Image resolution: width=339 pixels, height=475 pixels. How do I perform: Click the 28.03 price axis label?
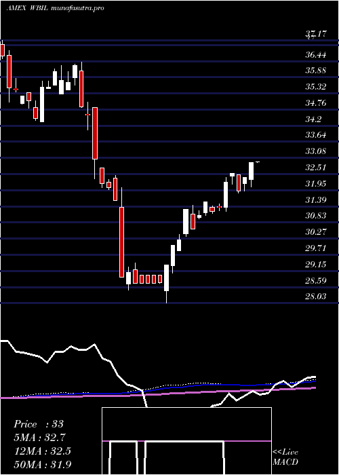[316, 297]
